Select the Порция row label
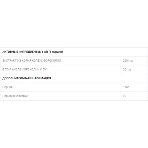 (x=7, y=87)
